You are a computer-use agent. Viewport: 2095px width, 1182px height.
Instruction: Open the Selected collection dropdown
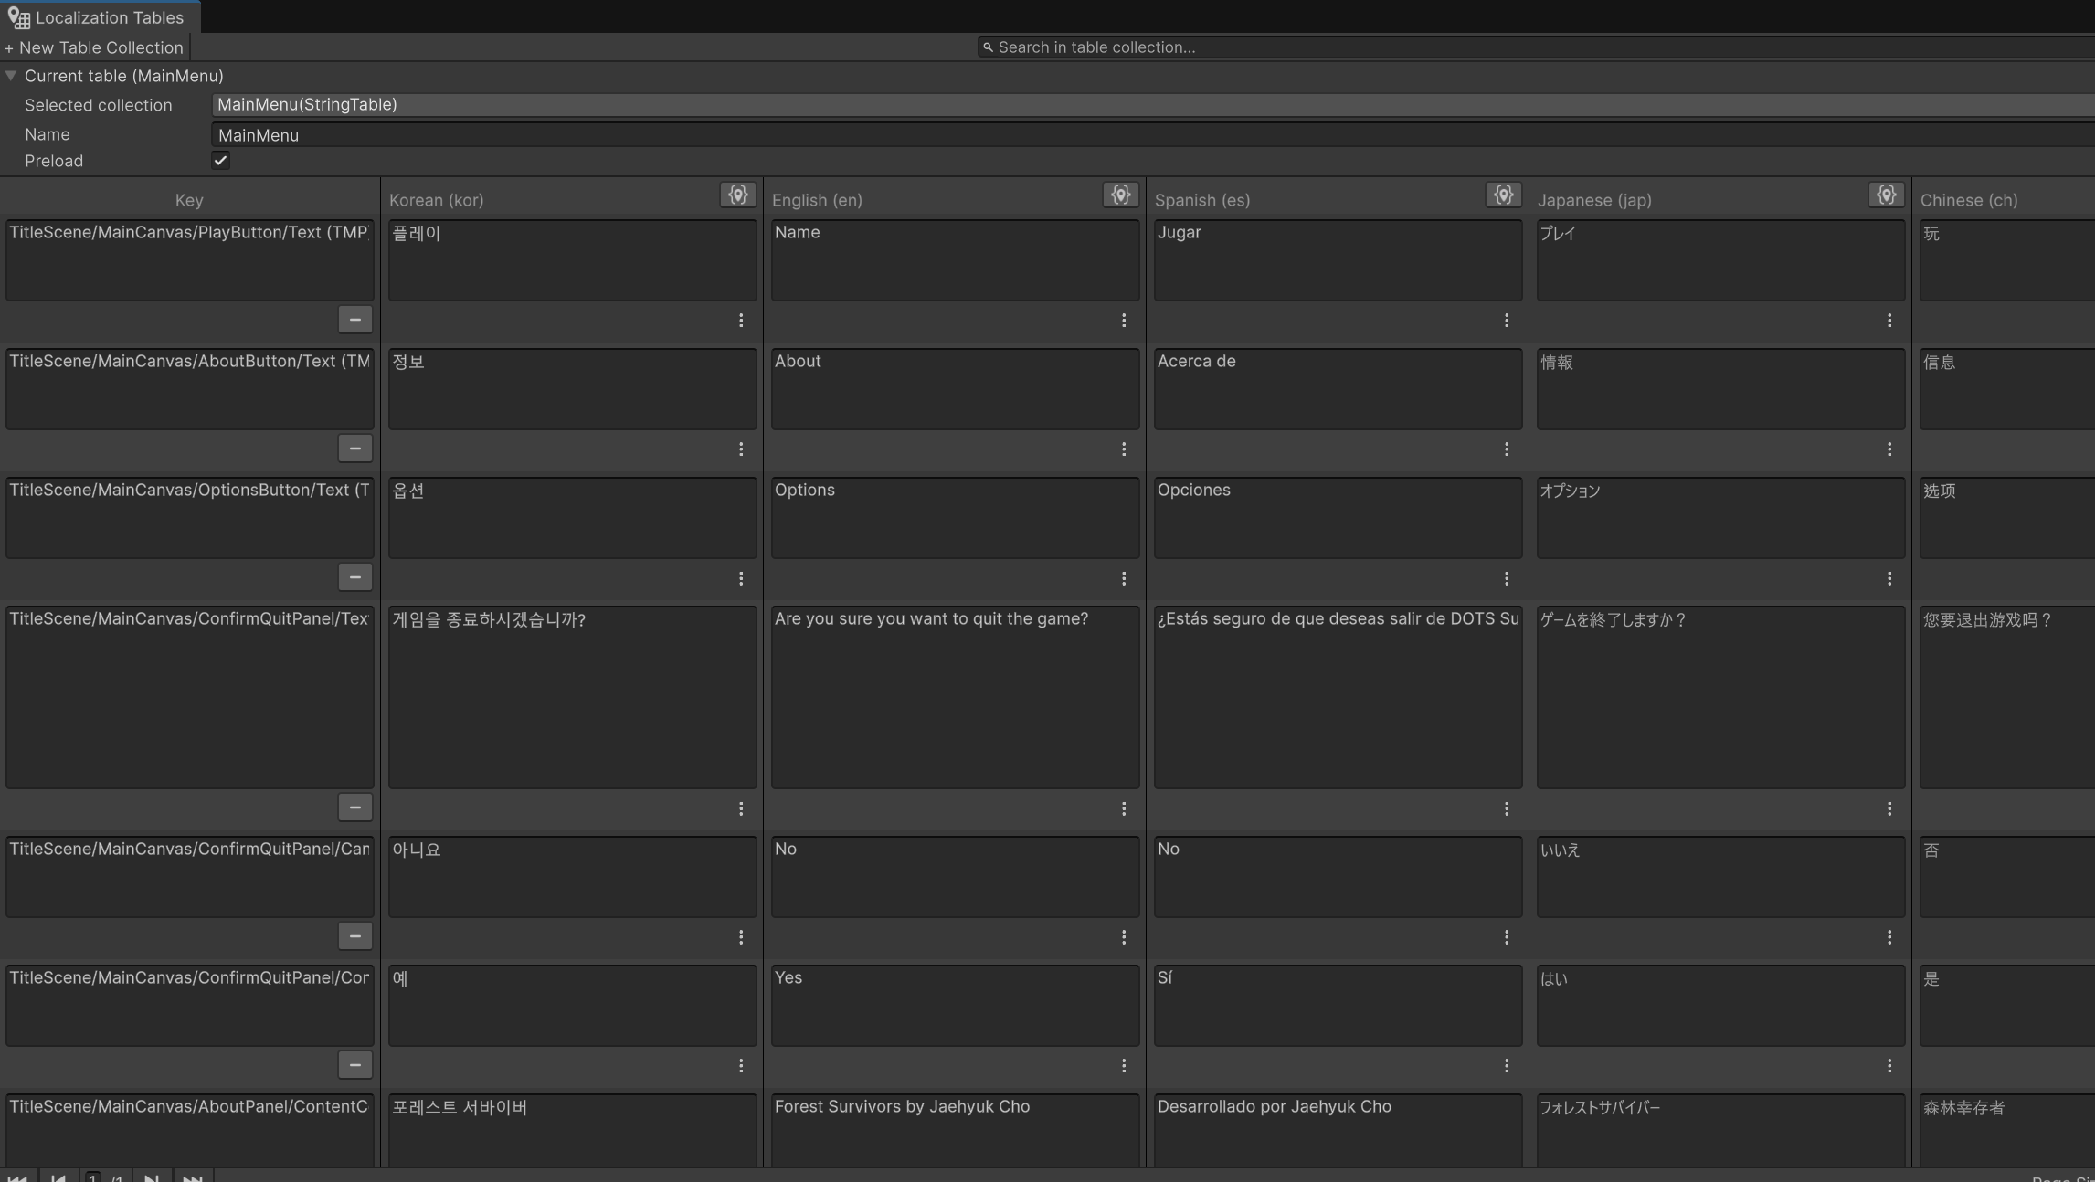[1151, 105]
